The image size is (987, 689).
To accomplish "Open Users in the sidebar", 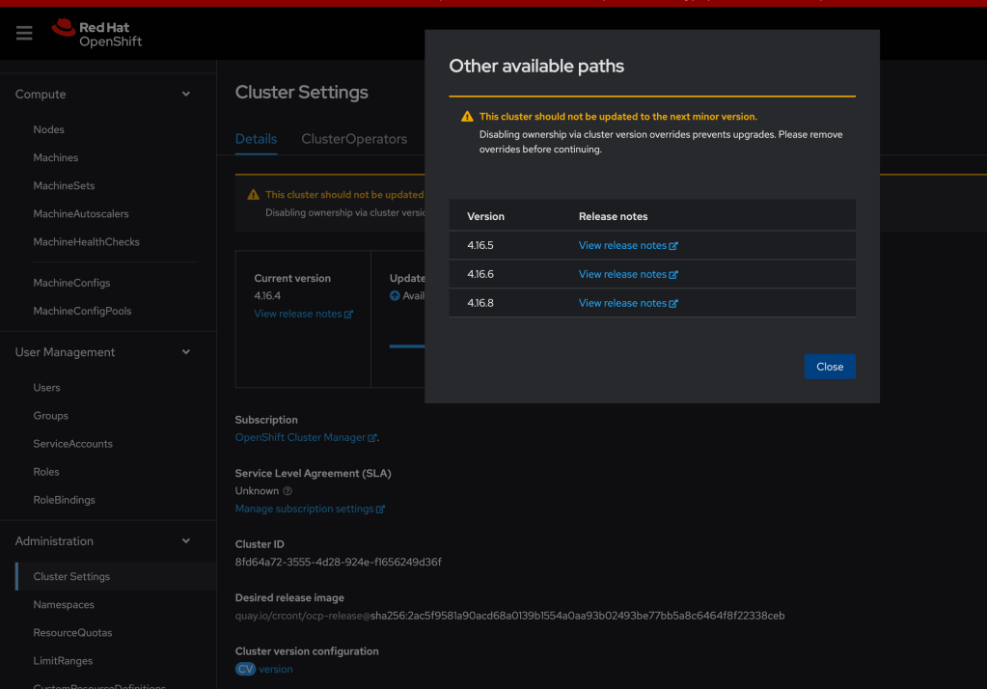I will click(x=46, y=388).
